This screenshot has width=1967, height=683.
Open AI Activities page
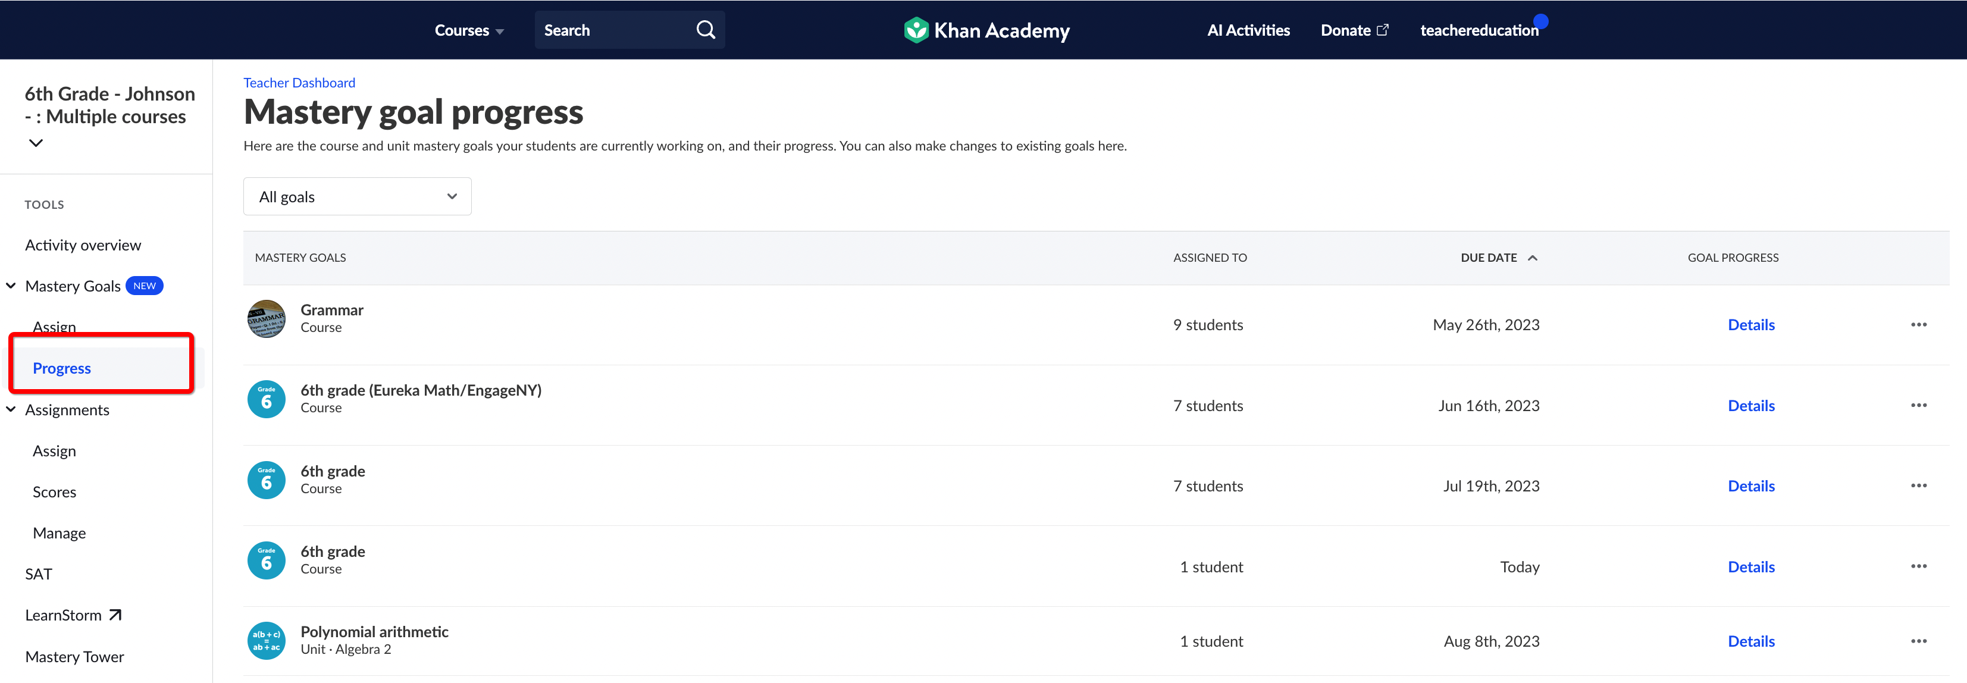[x=1248, y=30]
